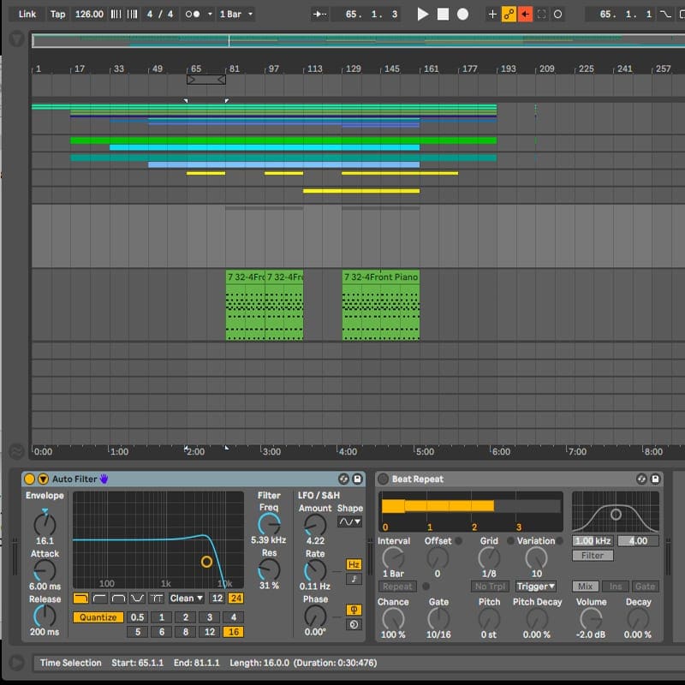
Task: Select the 12 dB filter slope
Action: 217,598
